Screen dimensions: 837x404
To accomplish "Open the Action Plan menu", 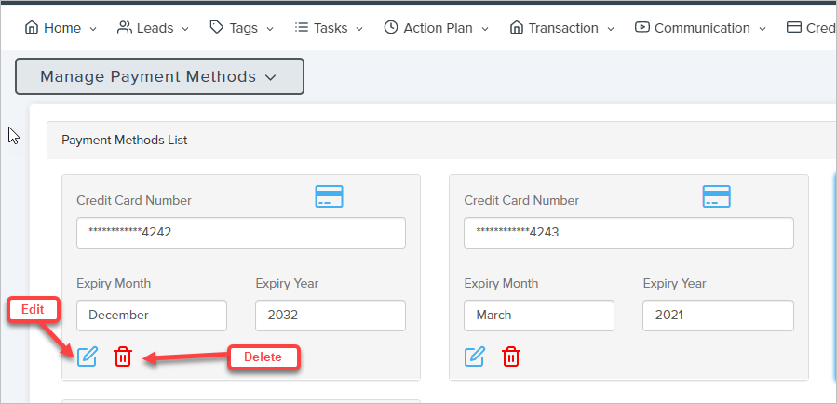I will click(436, 28).
